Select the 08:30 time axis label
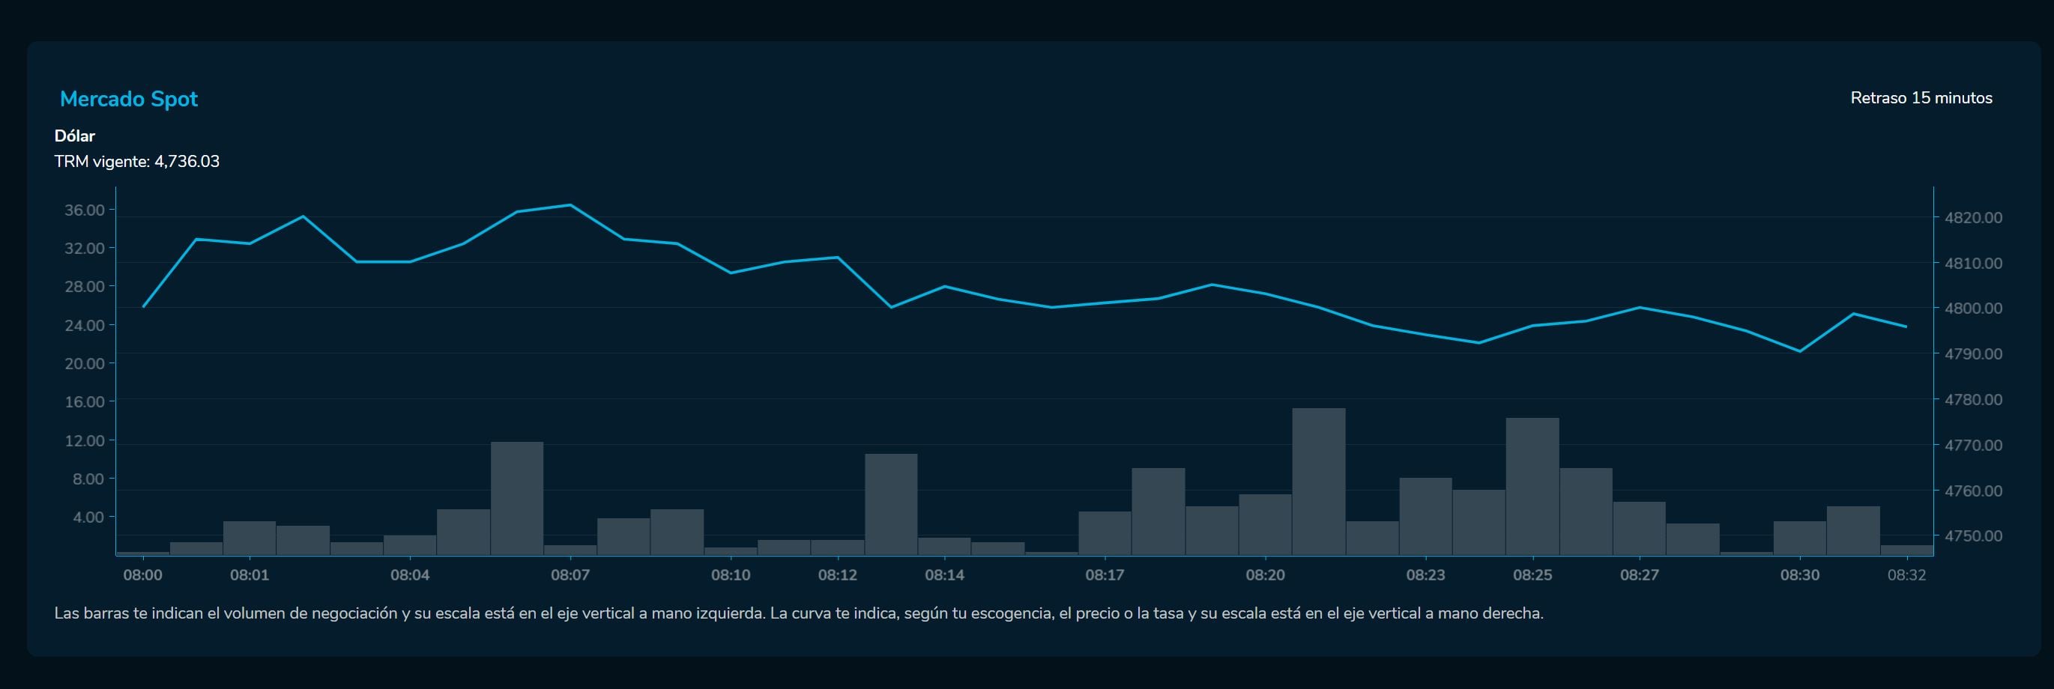Viewport: 2054px width, 689px height. (x=1800, y=575)
